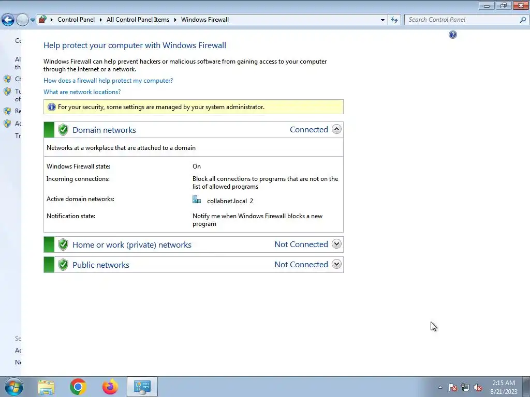This screenshot has width=530, height=397.
Task: Click the first shield-marked sidebar link icon
Action: (x=7, y=79)
